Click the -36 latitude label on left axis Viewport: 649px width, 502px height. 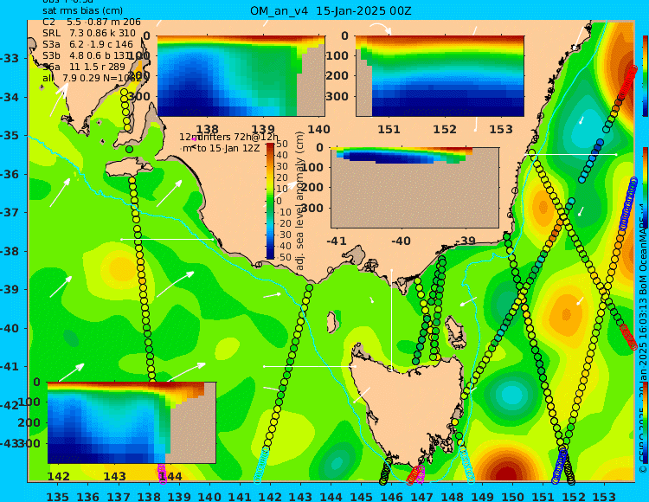coord(10,174)
